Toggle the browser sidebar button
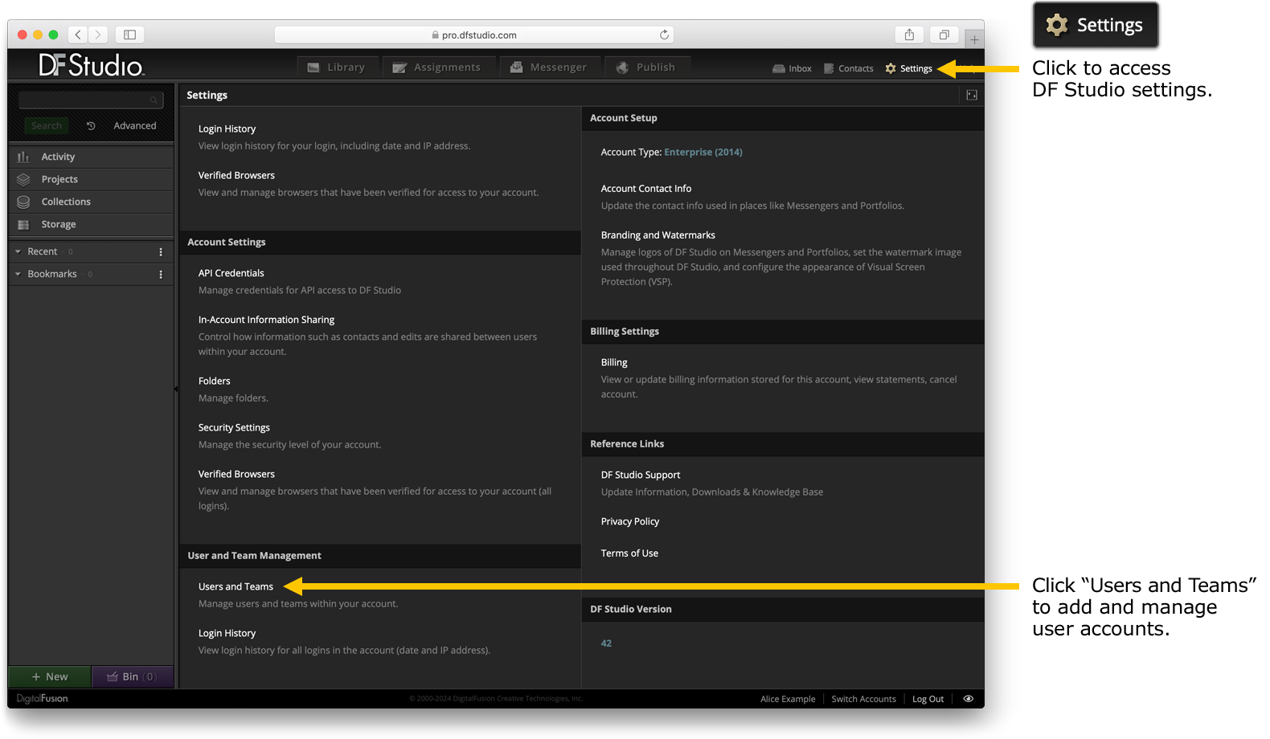1270x739 pixels. point(129,35)
